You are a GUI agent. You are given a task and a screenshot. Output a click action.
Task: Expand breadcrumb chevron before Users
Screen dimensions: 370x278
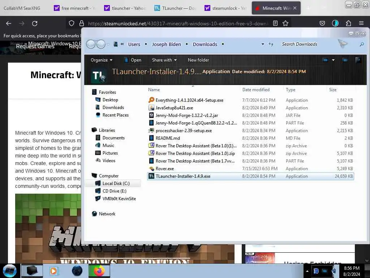coord(122,44)
